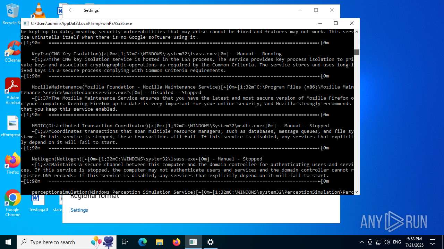This screenshot has height=249, width=444.
Task: Click the console scrollbar up arrow
Action: (357, 31)
